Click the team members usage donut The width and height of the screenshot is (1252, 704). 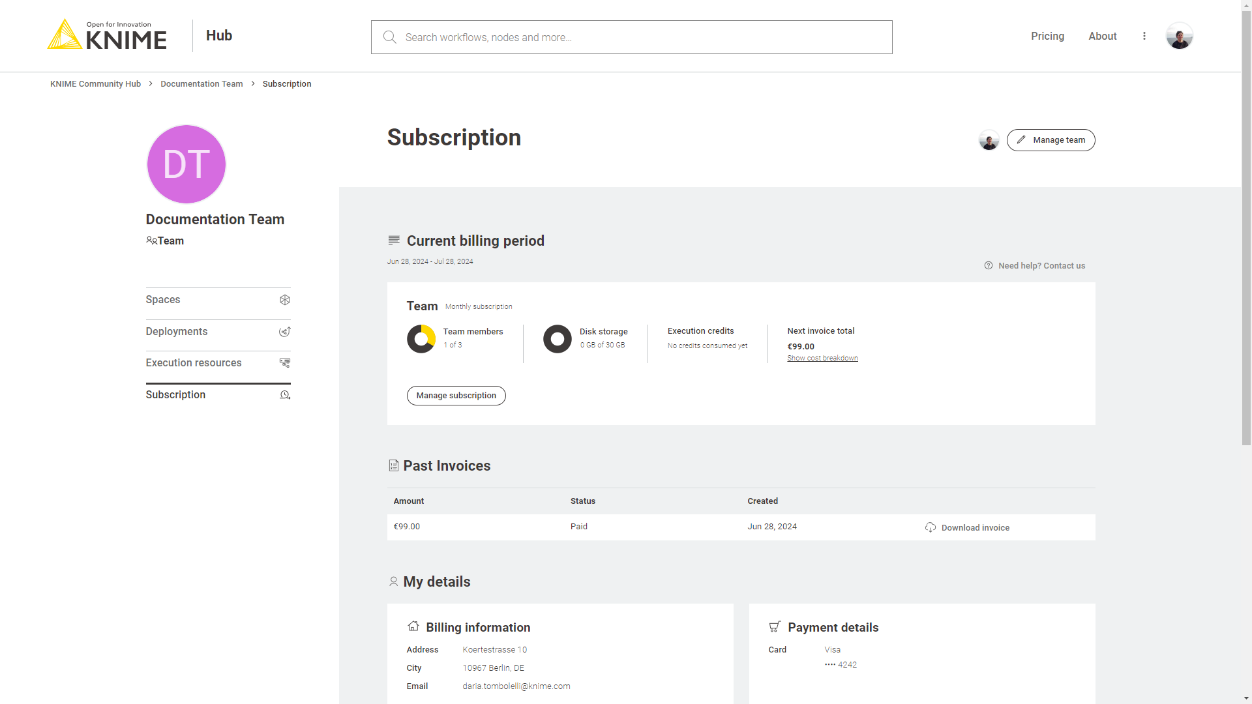pos(421,339)
